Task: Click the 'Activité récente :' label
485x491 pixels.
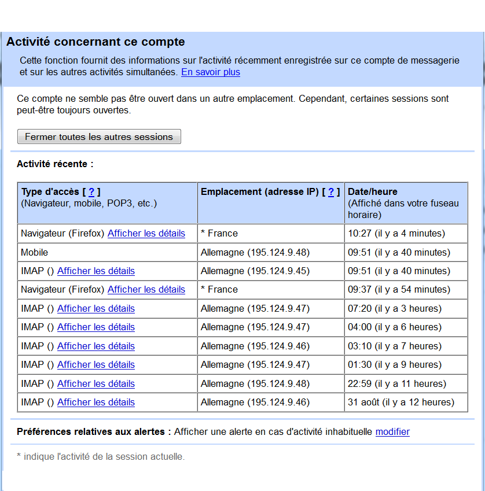Action: tap(55, 164)
